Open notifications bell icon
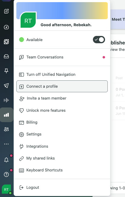 point(6,160)
